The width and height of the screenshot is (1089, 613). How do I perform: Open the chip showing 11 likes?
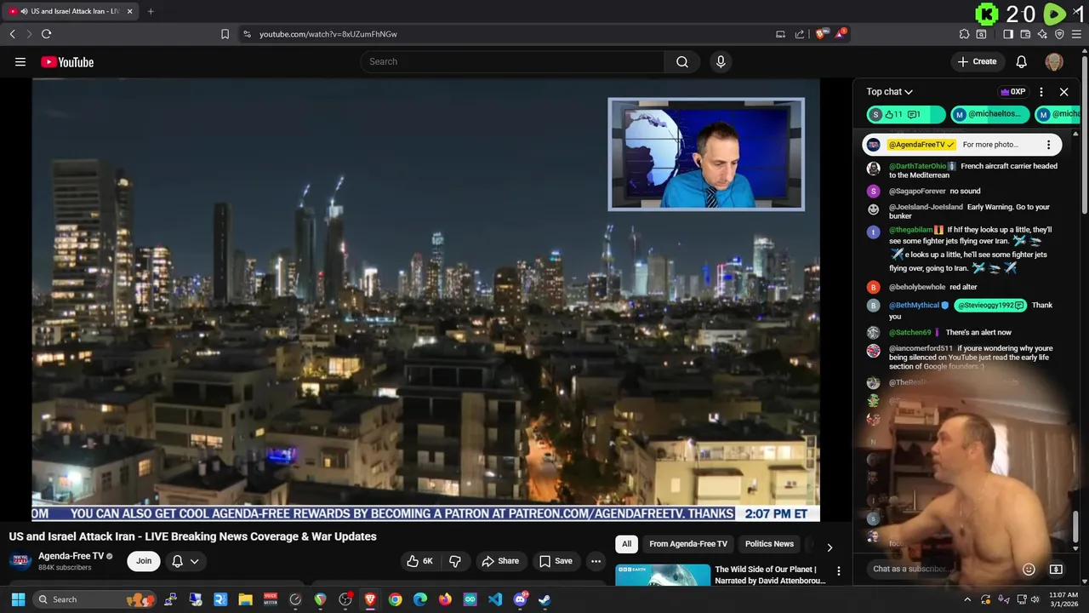[x=906, y=114]
